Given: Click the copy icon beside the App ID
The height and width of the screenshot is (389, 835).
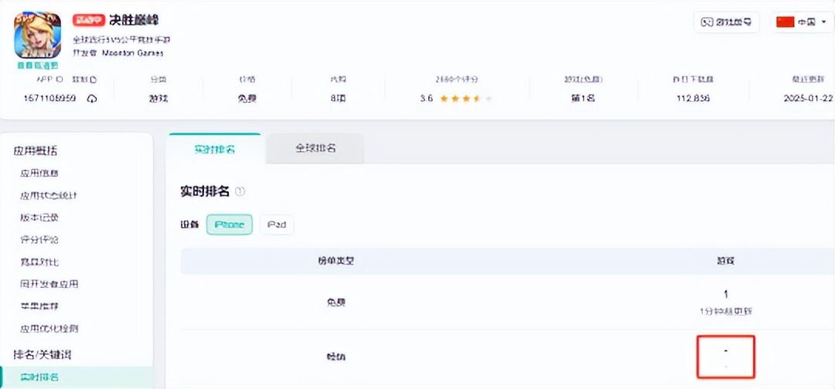Looking at the screenshot, I should 92,99.
